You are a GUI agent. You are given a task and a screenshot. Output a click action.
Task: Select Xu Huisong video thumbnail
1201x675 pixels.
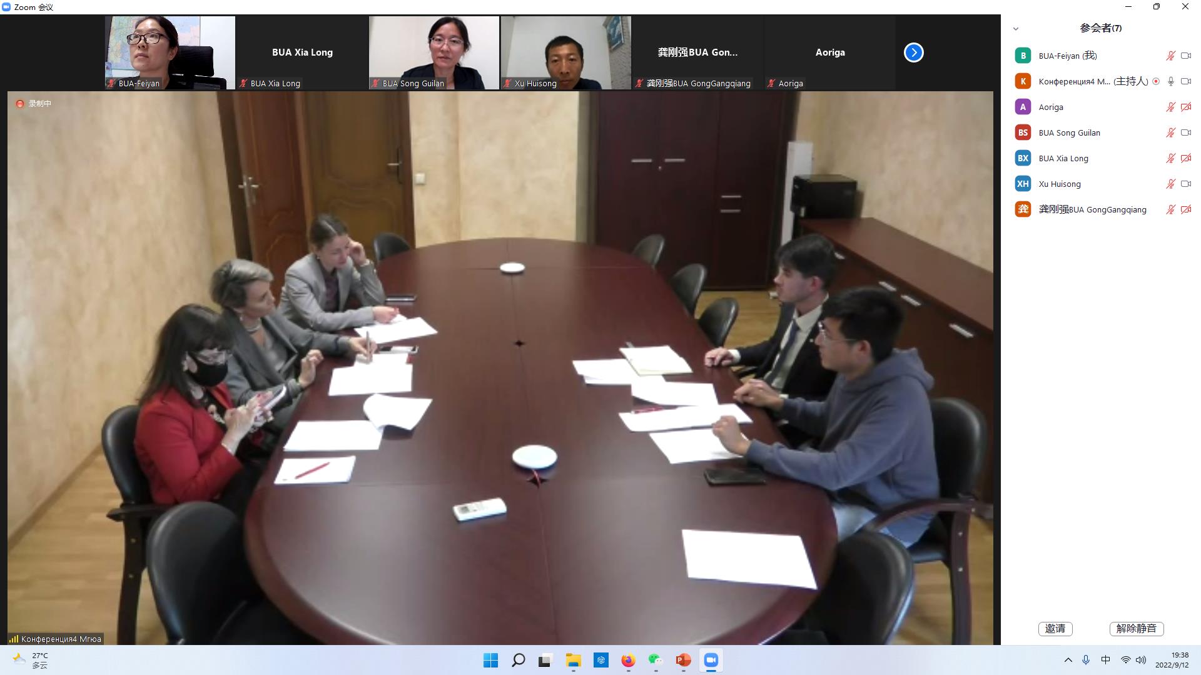[566, 52]
